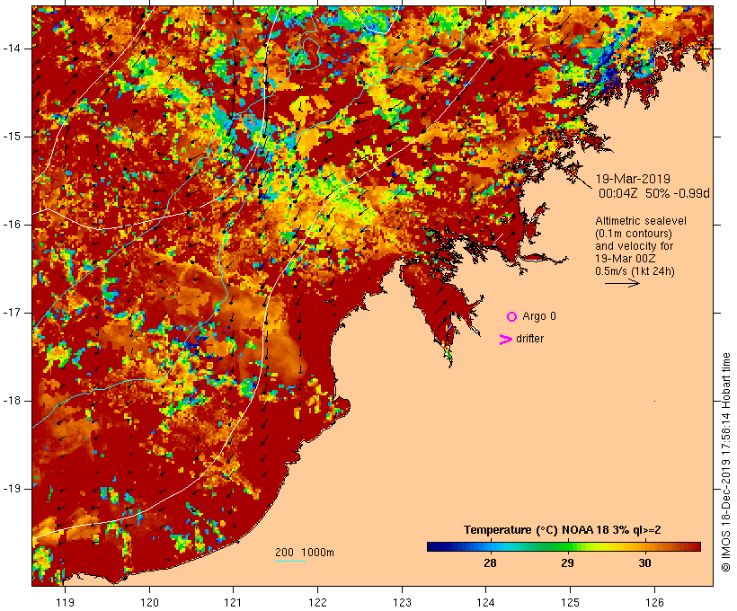Viewport: 737px width, 611px height.
Task: Click latitude label '-16'
Action: coord(12,225)
